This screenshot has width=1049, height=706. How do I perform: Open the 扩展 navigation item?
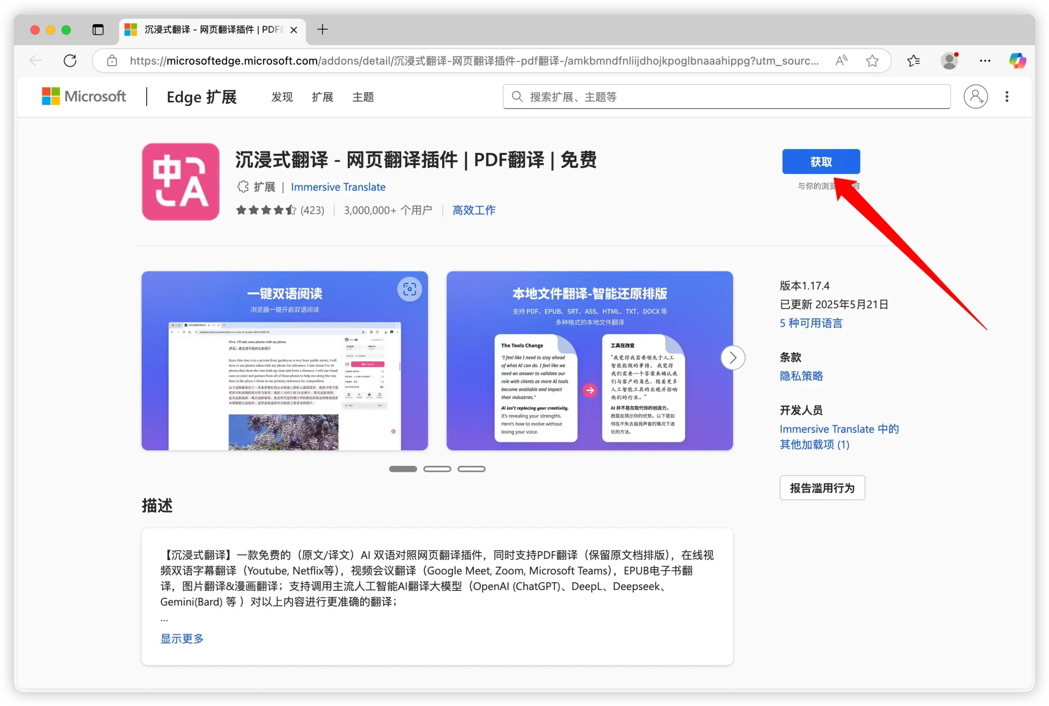tap(322, 97)
